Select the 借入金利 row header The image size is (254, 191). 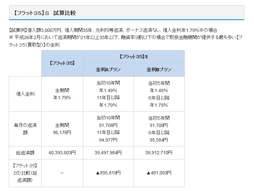[25, 94]
